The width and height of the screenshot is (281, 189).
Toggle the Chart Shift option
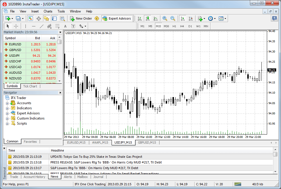(190, 18)
